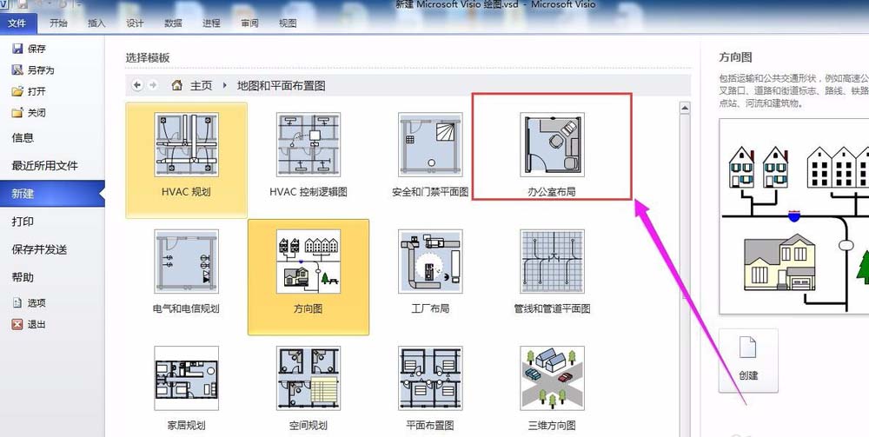The width and height of the screenshot is (869, 437).
Task: Click the breadcrumb forward arrow
Action: (153, 85)
